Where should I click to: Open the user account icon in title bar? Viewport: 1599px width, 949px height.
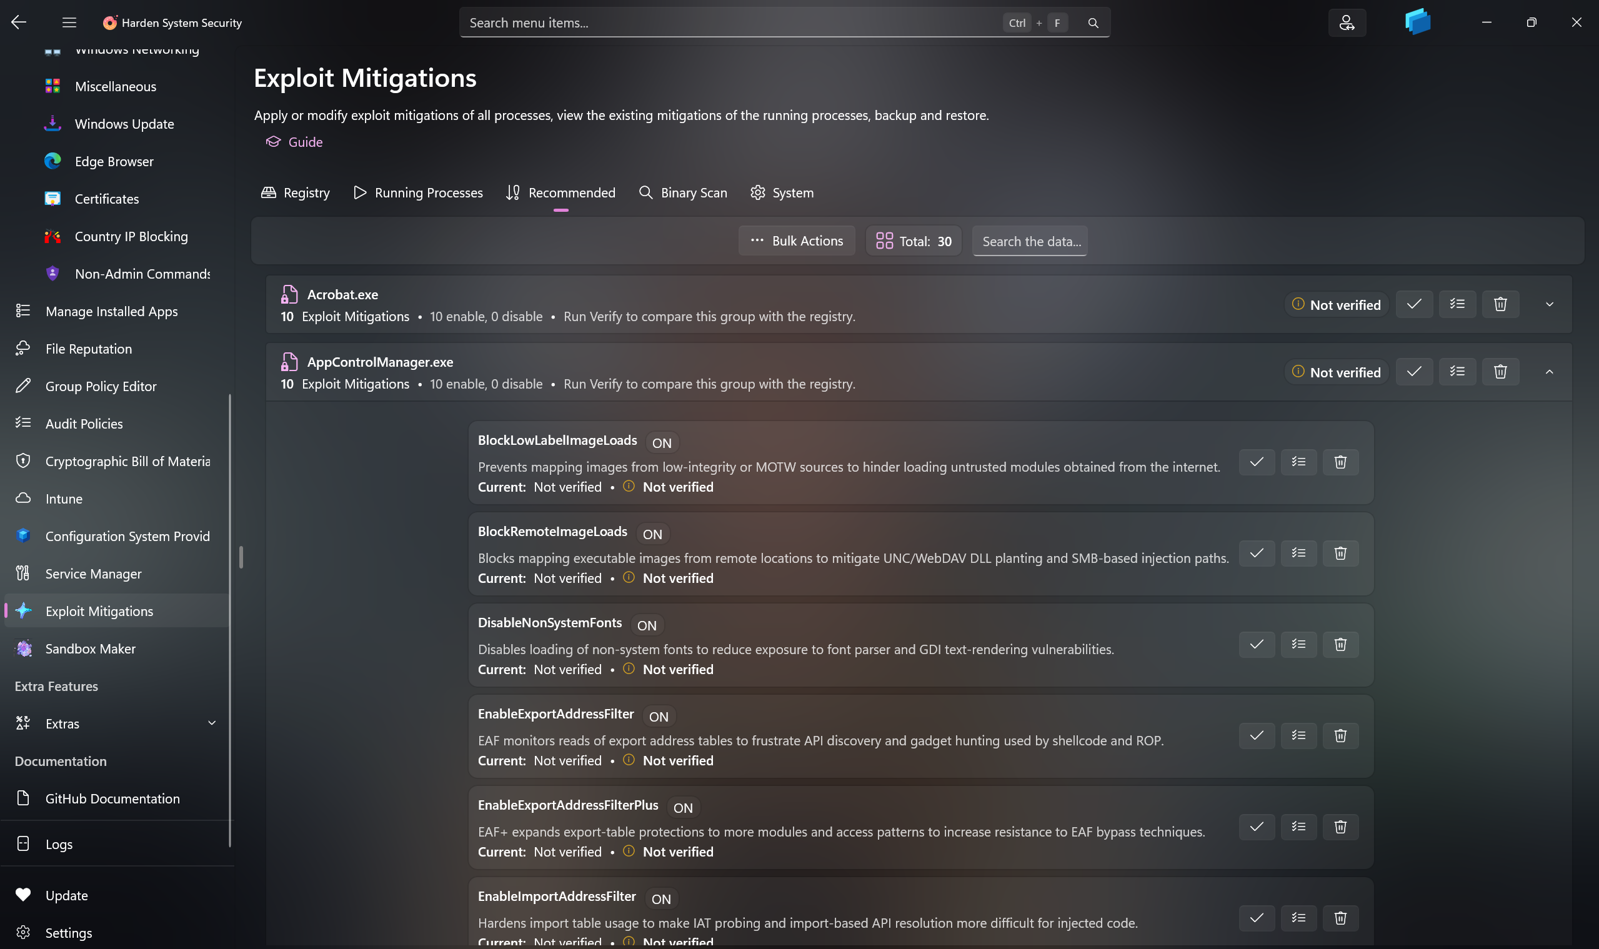click(x=1347, y=23)
